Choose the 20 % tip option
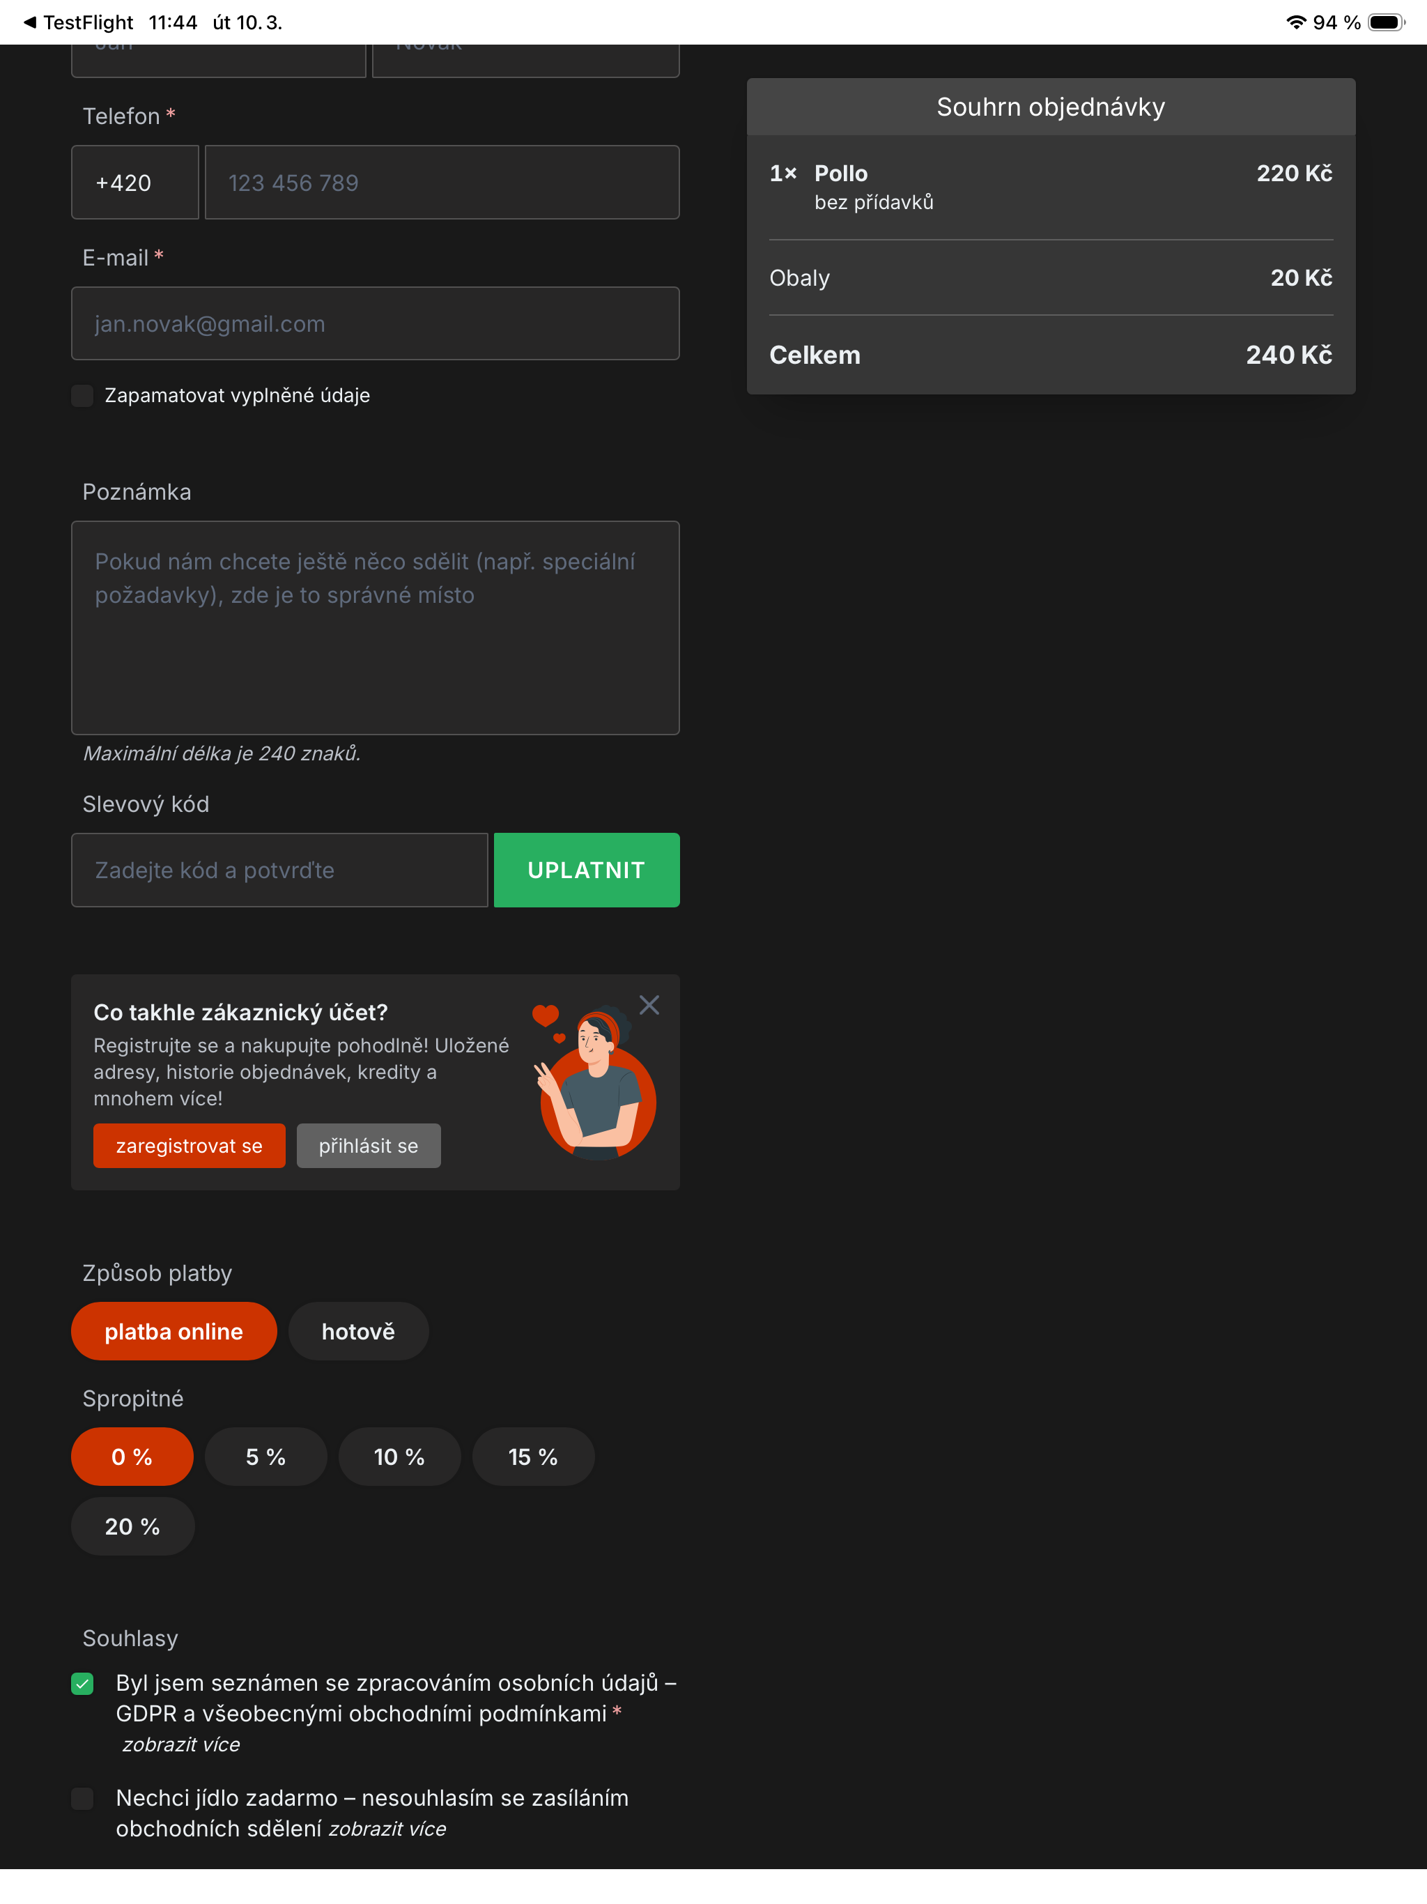Image resolution: width=1427 pixels, height=1904 pixels. pos(132,1526)
